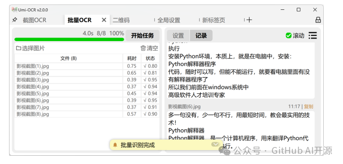The width and height of the screenshot is (343, 164).
Task: Select file 影视截图(1).jpg in list
Action: point(69,66)
